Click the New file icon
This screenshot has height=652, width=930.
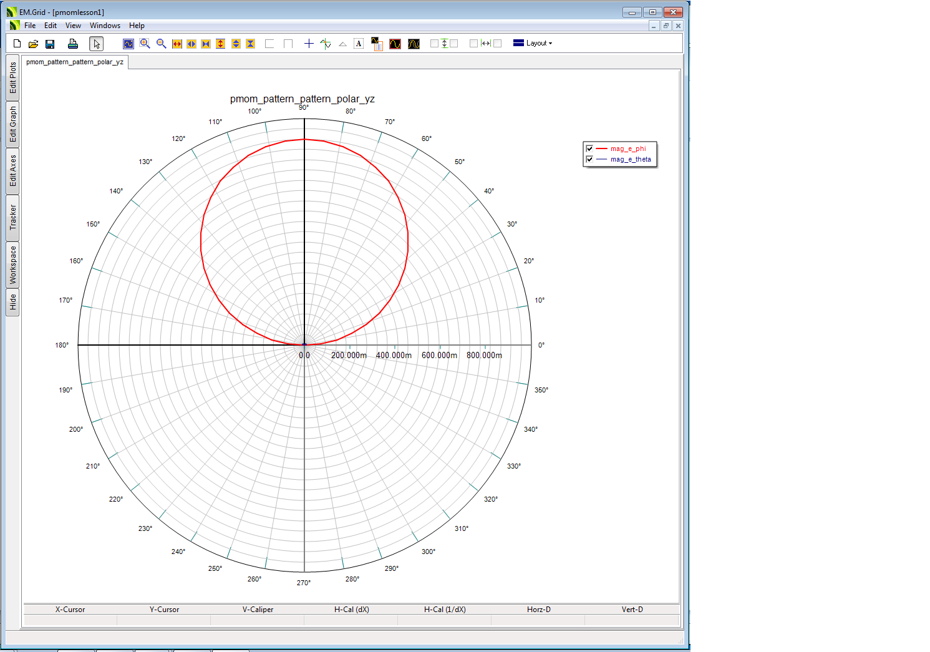[17, 44]
